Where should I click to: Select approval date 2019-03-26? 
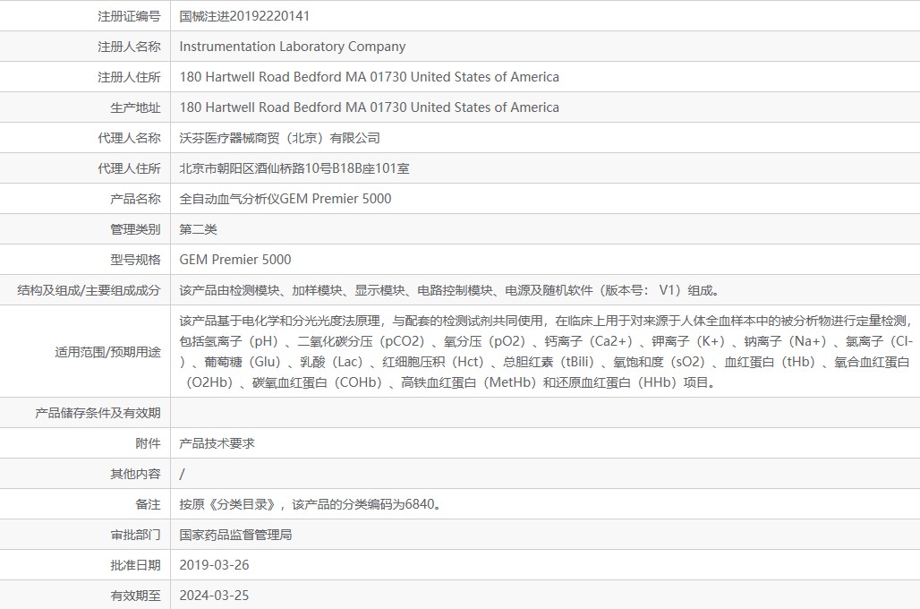click(214, 565)
